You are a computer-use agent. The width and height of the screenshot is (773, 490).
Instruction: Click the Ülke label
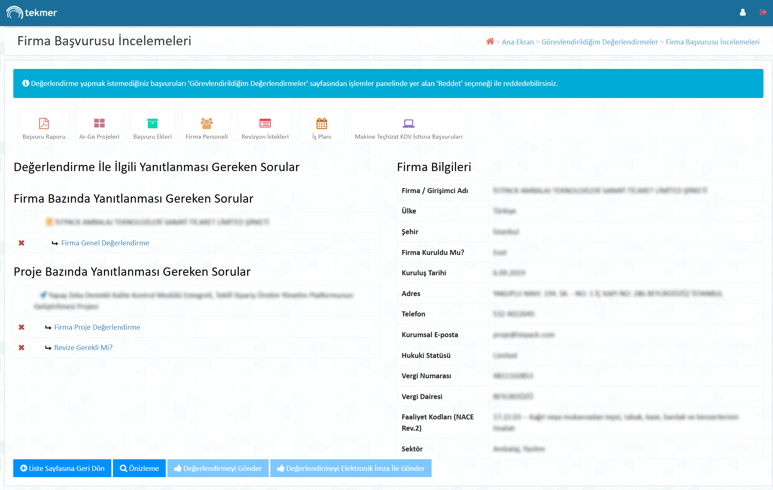coord(409,211)
